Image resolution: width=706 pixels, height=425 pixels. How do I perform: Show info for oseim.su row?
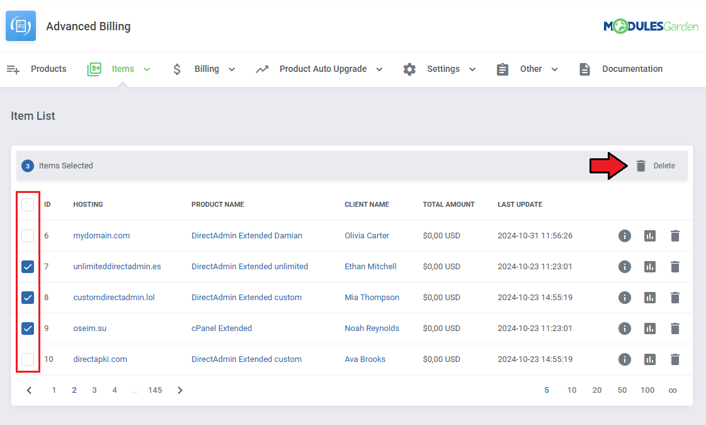coord(625,329)
